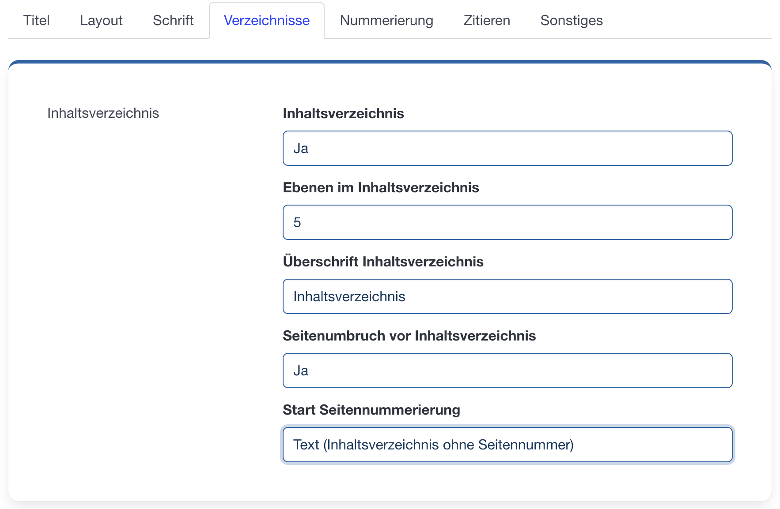This screenshot has width=780, height=509.
Task: Switch to the Sonstiges tab
Action: (x=572, y=20)
